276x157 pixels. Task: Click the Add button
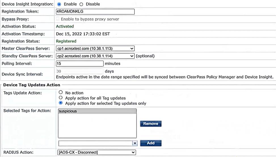151,143
